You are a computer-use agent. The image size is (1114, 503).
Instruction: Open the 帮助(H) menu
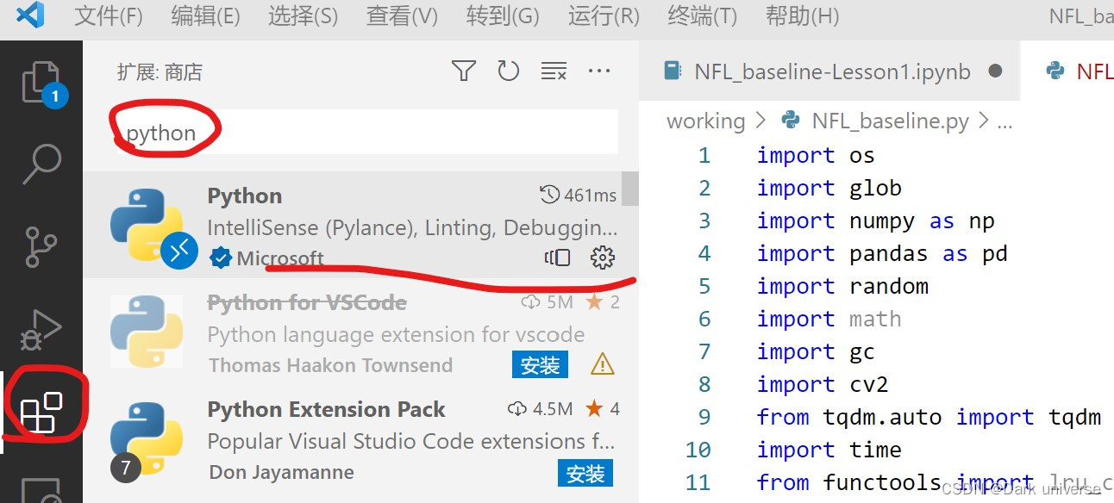coord(802,16)
